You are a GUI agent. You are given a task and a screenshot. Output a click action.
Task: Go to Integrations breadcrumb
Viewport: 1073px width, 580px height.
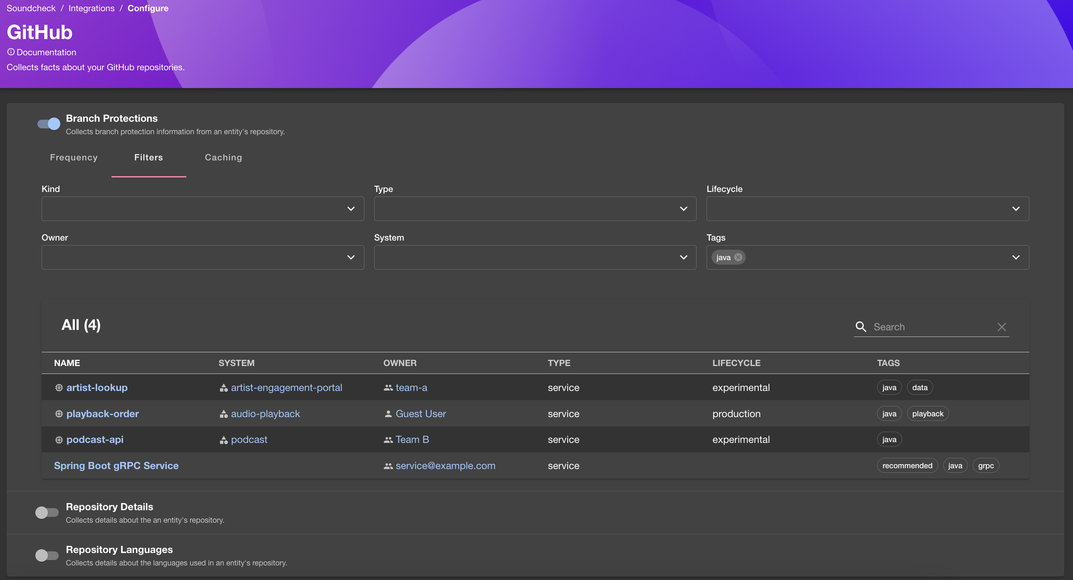click(91, 8)
